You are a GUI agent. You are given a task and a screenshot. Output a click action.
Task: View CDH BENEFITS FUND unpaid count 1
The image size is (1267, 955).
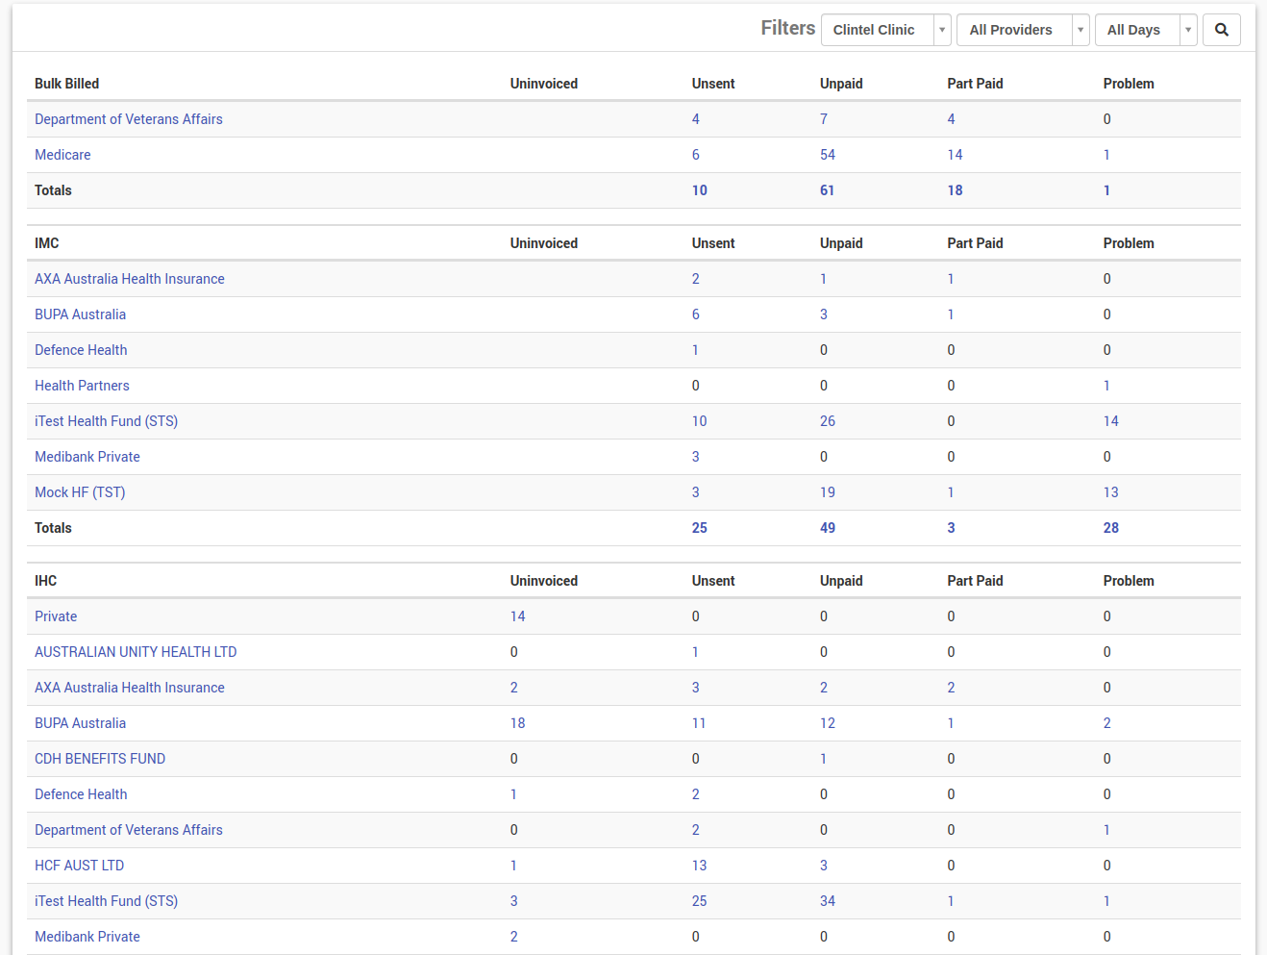point(823,759)
